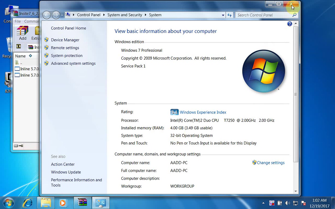Click the Show desktop button on the taskbar

click(333, 203)
